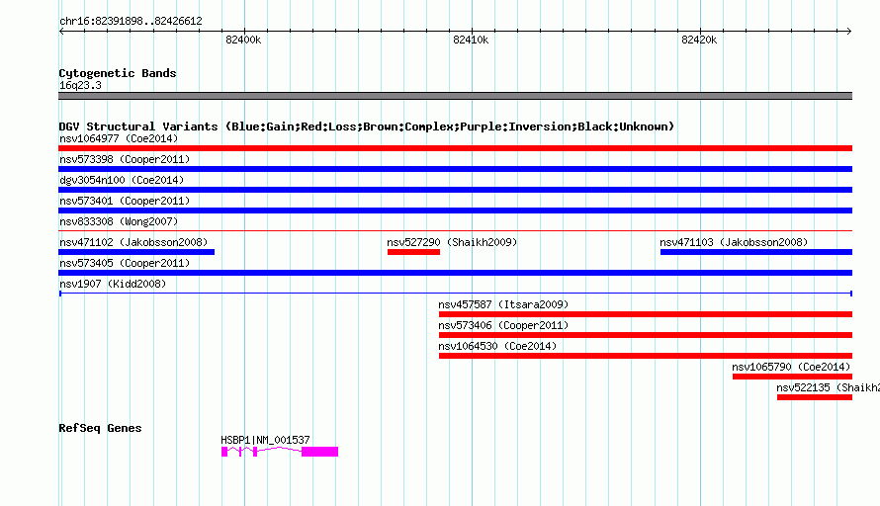Click the nsv1064530 (Coe2014) red bar
880x506 pixels.
coord(646,356)
